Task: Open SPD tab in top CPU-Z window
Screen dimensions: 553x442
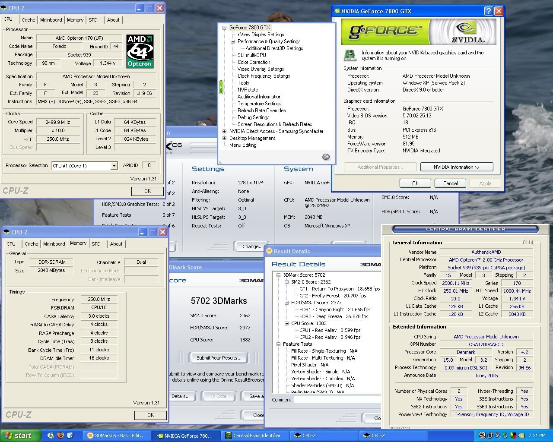Action: (93, 20)
